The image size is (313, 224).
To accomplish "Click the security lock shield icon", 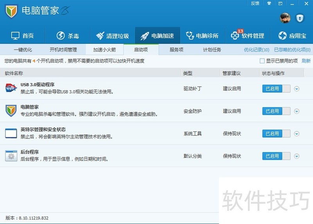I will point(300,18).
